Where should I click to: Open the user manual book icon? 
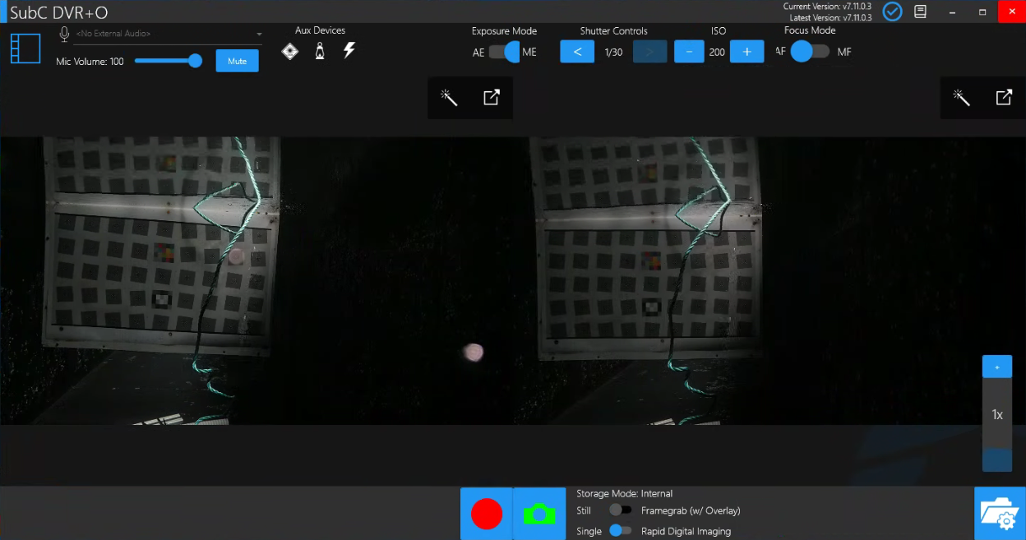(x=921, y=12)
